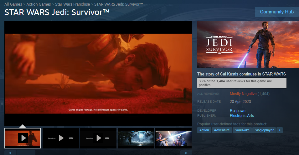
Task: Open the Community Hub button
Action: (277, 12)
